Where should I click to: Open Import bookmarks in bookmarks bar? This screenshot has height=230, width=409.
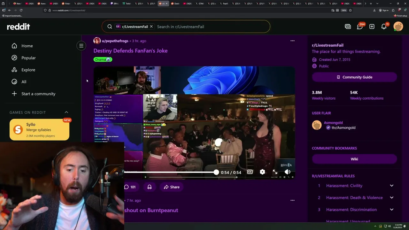coord(12,16)
